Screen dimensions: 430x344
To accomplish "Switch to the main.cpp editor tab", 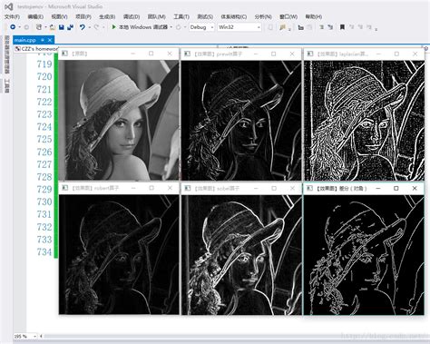I will (24, 40).
